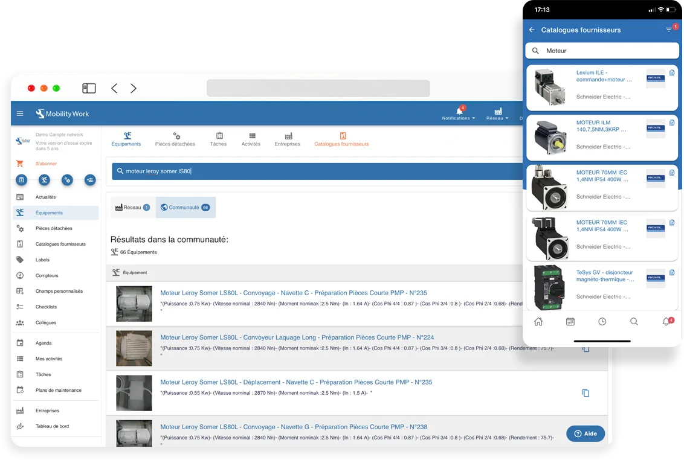Copy the Déplacement Navette C equipment row

click(586, 393)
